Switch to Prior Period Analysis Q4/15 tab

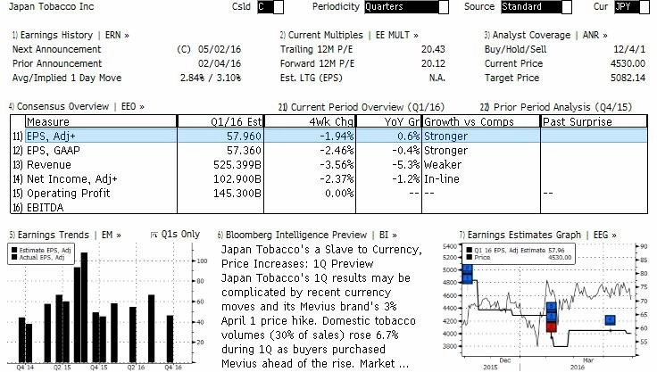pos(555,107)
